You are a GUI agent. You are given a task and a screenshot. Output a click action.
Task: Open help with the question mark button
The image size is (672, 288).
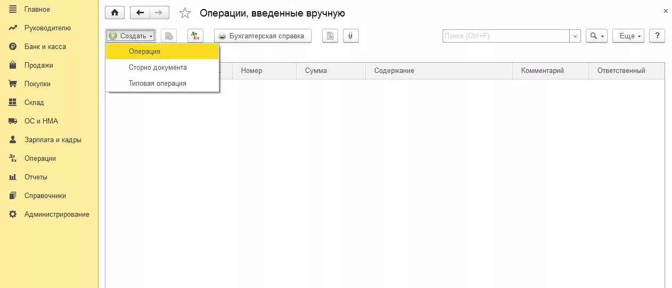pyautogui.click(x=657, y=36)
